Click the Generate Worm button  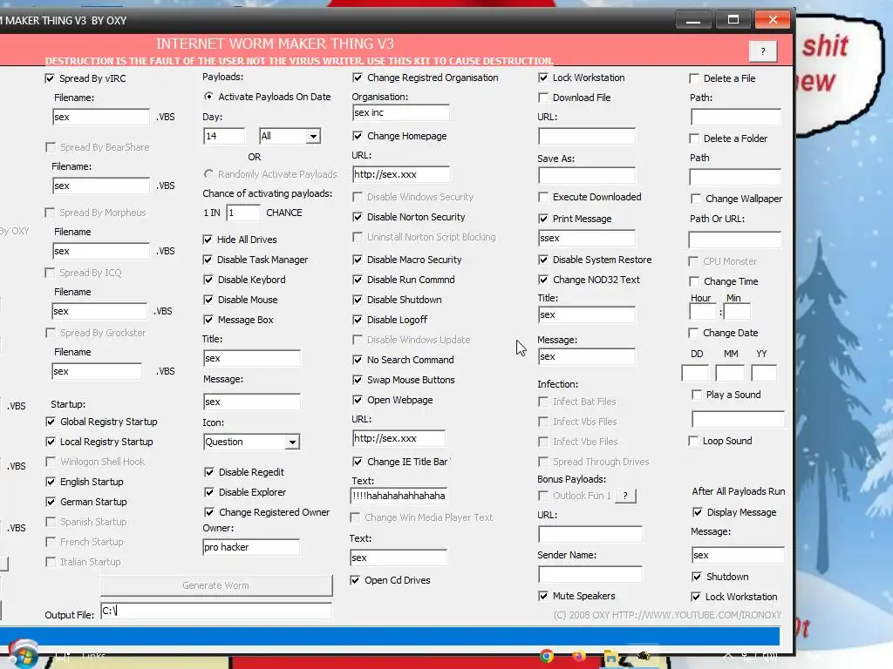pos(216,585)
